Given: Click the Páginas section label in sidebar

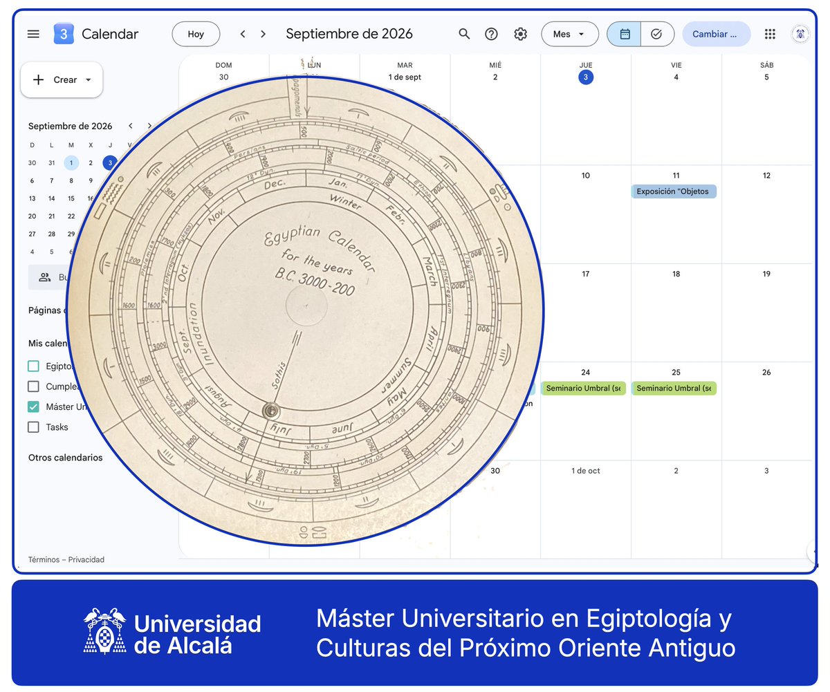Looking at the screenshot, I should tap(46, 310).
